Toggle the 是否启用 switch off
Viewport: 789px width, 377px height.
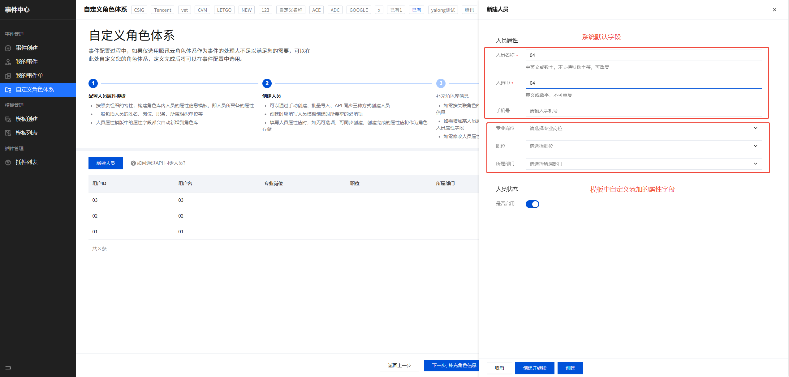click(x=532, y=204)
